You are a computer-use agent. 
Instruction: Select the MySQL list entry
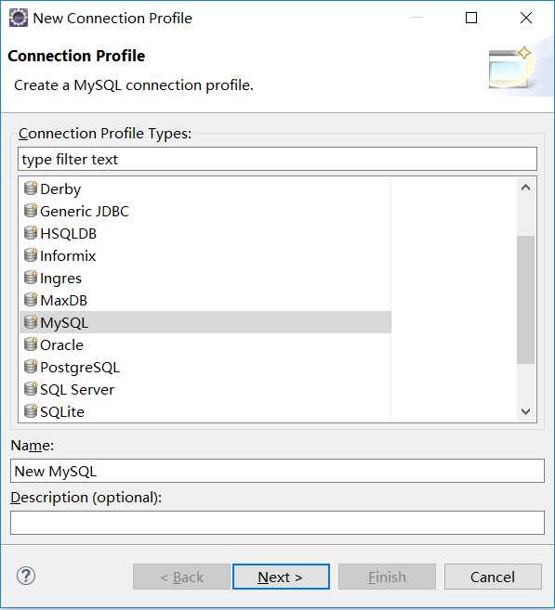click(205, 322)
